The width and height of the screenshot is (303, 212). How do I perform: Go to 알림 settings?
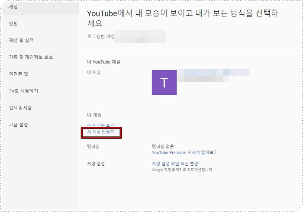(x=13, y=23)
